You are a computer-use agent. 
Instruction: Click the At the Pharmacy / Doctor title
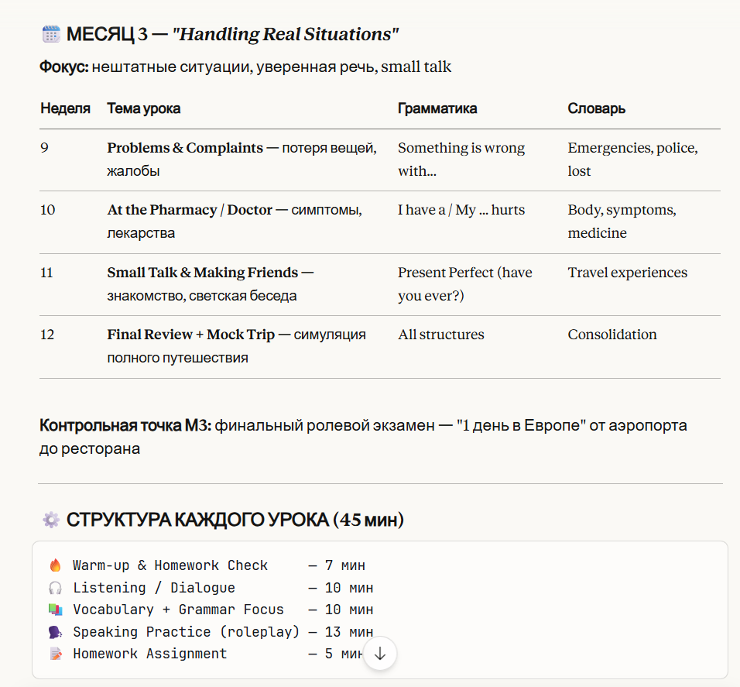(x=190, y=210)
